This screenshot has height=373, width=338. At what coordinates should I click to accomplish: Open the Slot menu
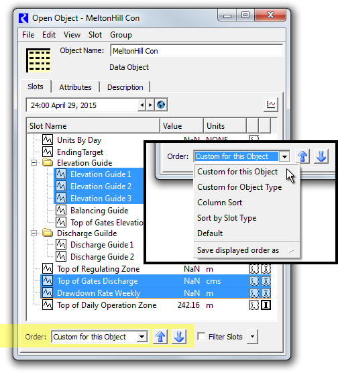[x=95, y=35]
